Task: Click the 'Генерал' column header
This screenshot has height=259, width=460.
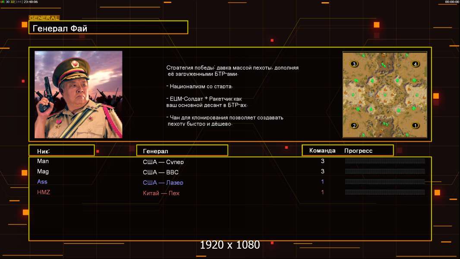Action: pos(182,151)
